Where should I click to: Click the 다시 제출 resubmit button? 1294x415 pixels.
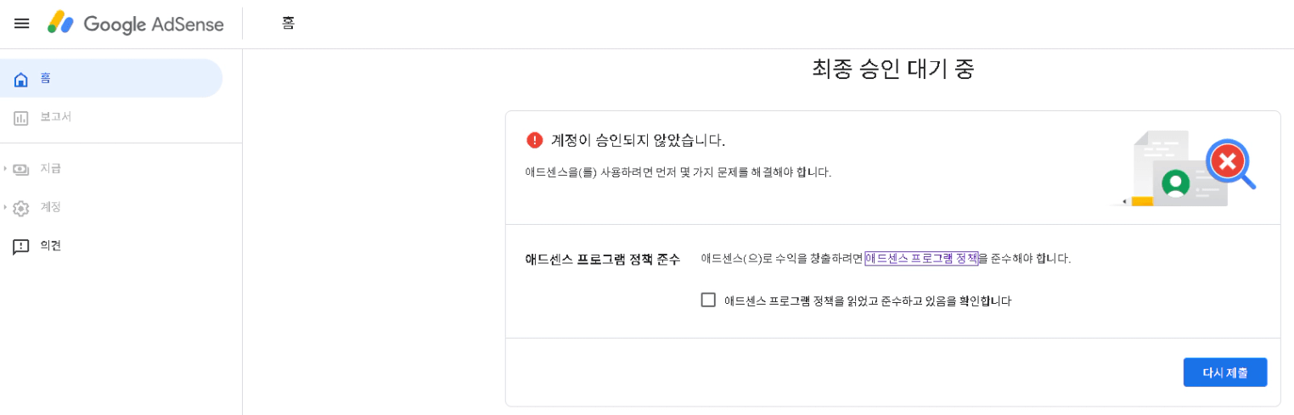pyautogui.click(x=1224, y=373)
